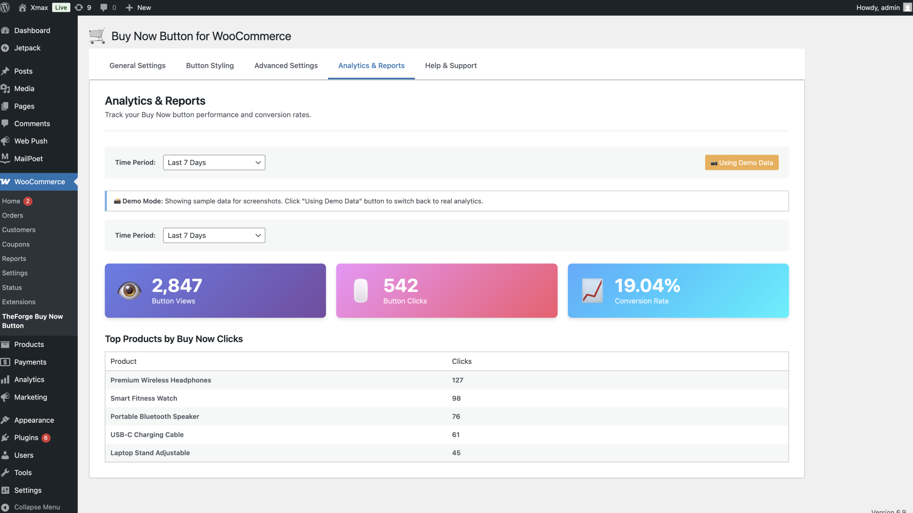Click the updates icon showing 9

point(79,7)
